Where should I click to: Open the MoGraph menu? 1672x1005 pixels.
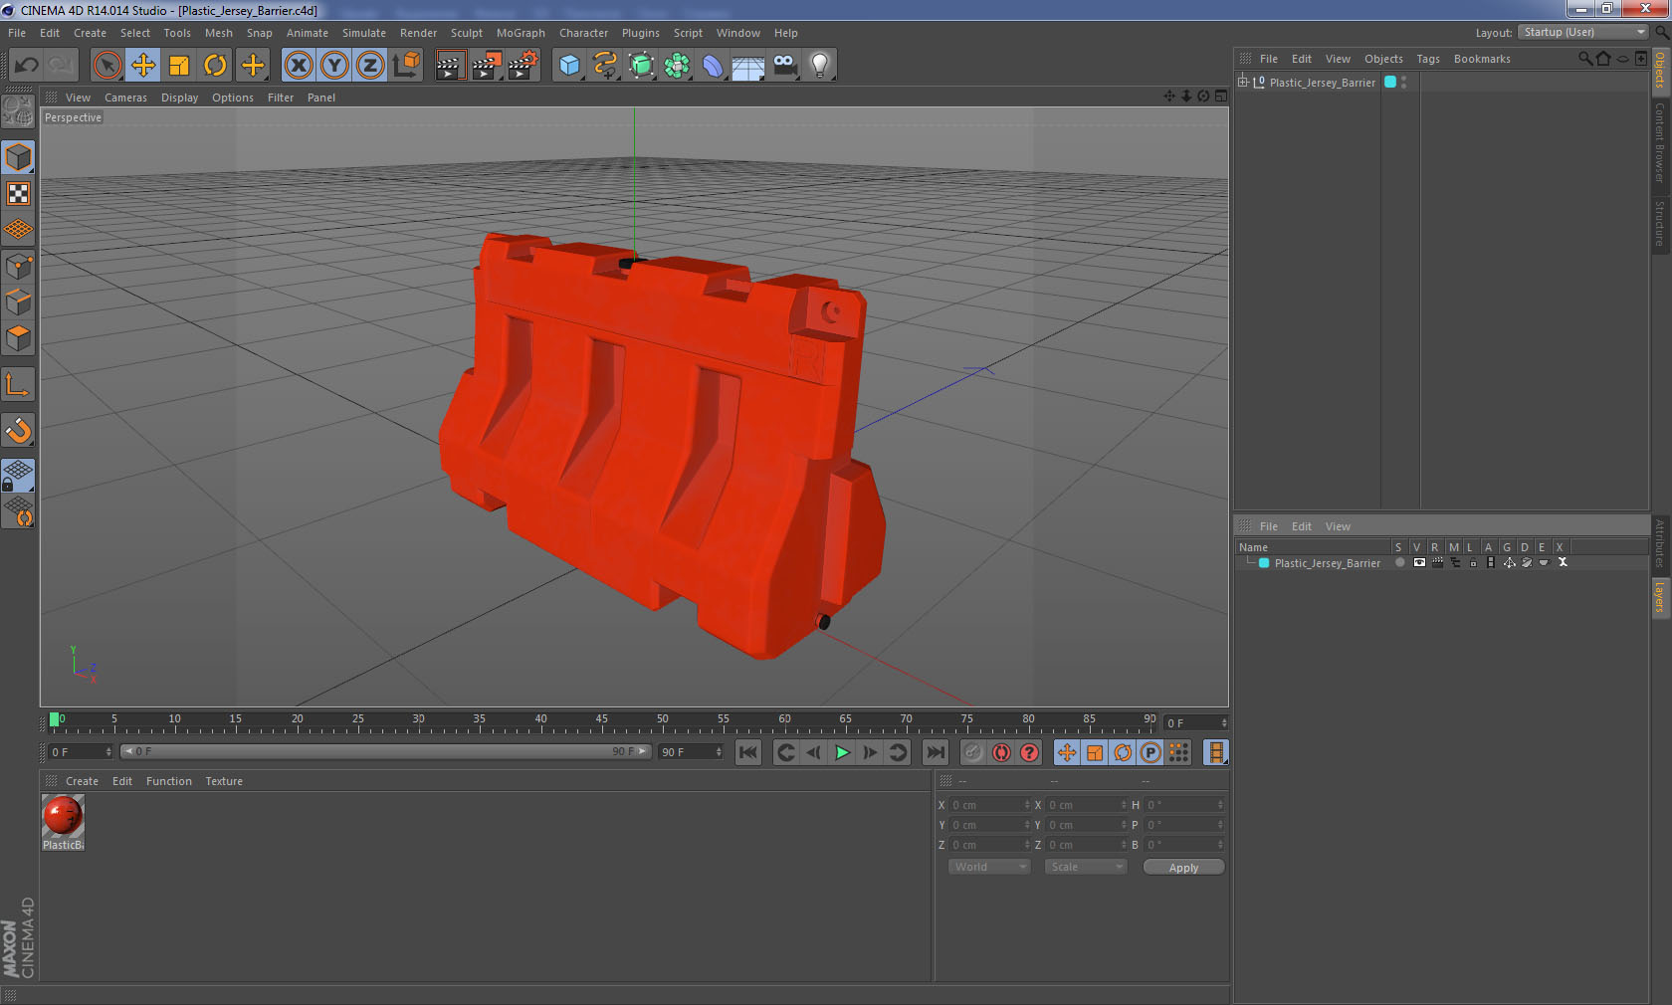[521, 33]
